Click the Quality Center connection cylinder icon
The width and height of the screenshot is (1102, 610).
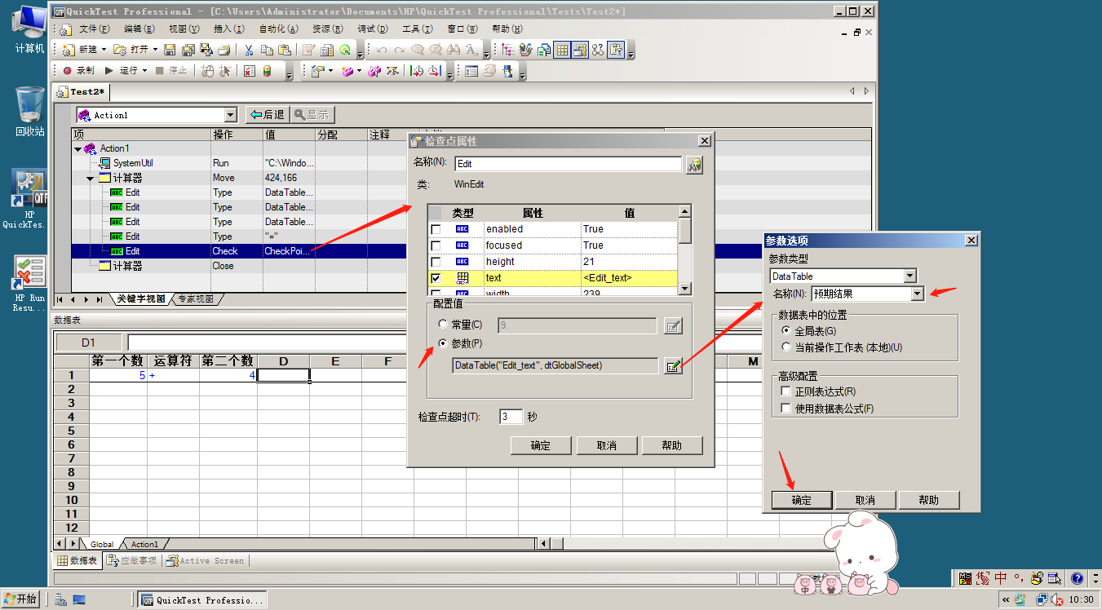pyautogui.click(x=267, y=71)
